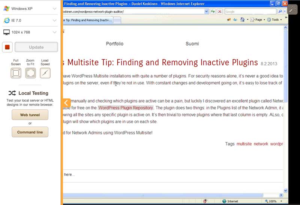Collapse the sidebar with the orange arrow
This screenshot has width=300, height=205.
point(66,103)
